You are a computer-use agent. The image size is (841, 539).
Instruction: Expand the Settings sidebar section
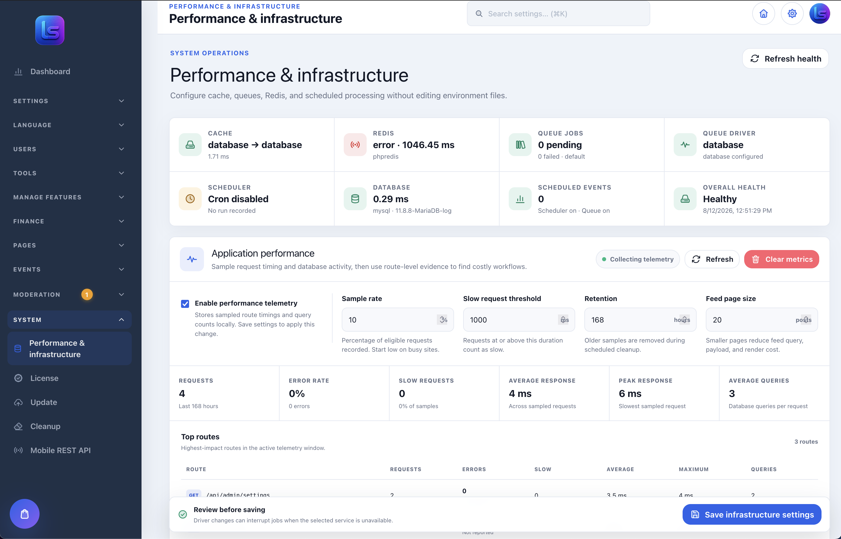coord(69,101)
